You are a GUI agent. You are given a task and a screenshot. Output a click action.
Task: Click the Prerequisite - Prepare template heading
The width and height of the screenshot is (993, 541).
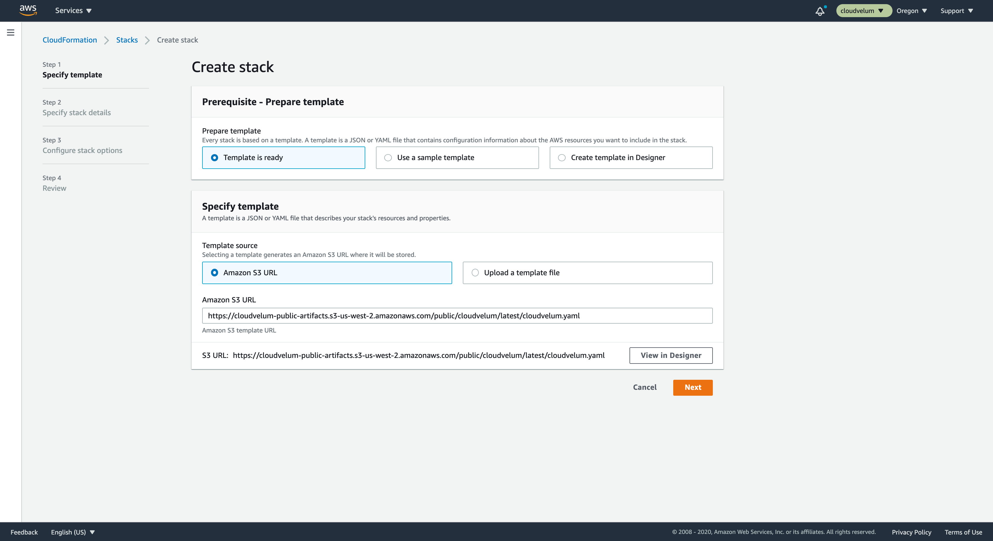273,102
